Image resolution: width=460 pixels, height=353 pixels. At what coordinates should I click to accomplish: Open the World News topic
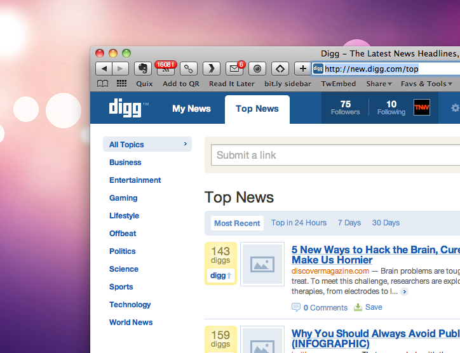click(131, 323)
